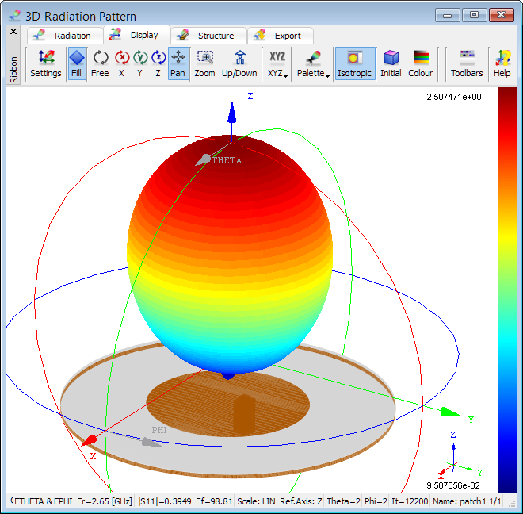Click the Help button
523x514 pixels.
point(502,63)
